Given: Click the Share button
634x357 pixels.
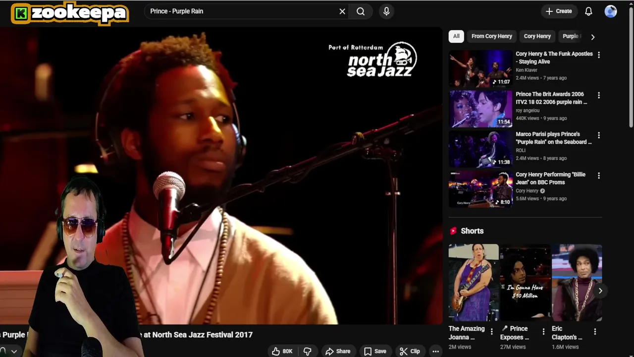Looking at the screenshot, I should point(338,351).
